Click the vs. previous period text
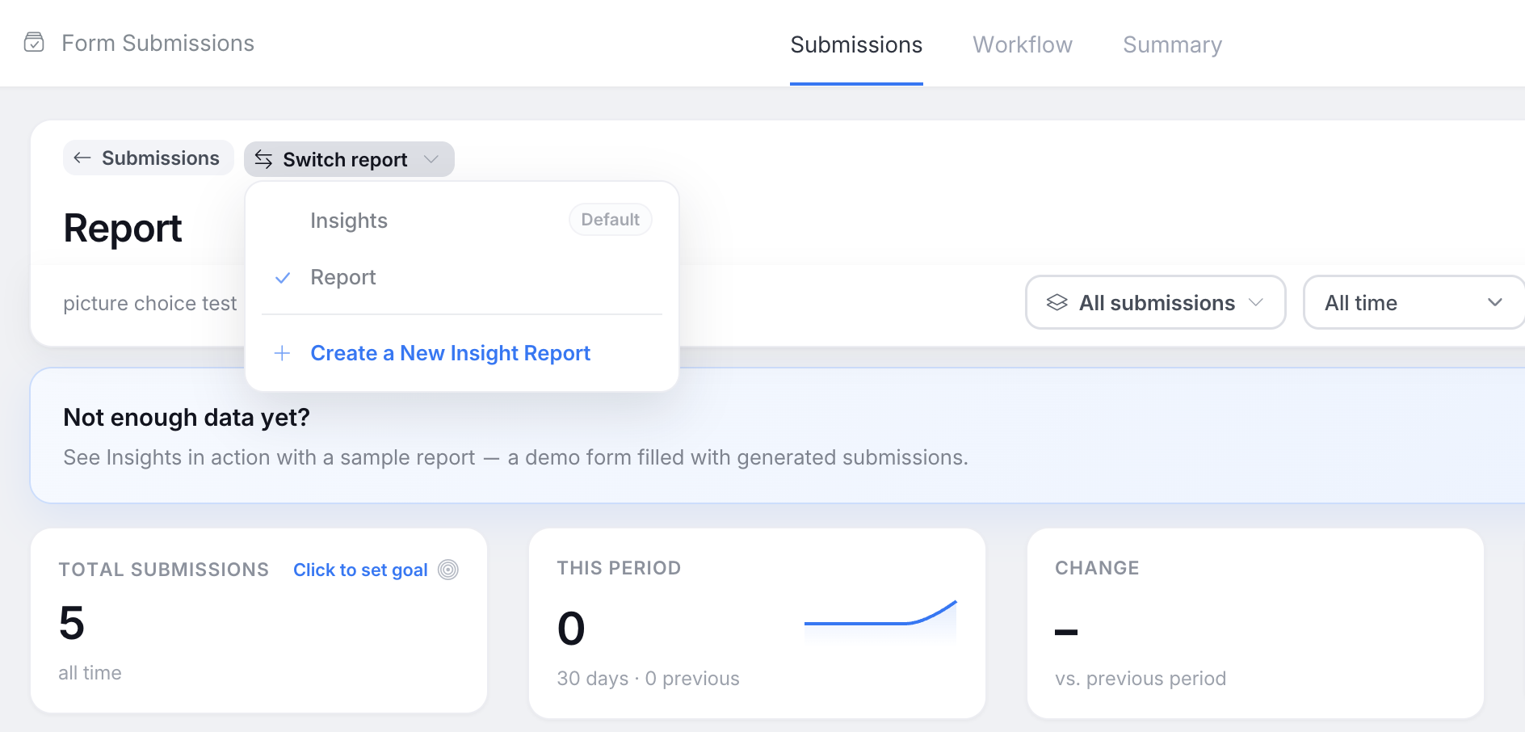 pyautogui.click(x=1141, y=679)
